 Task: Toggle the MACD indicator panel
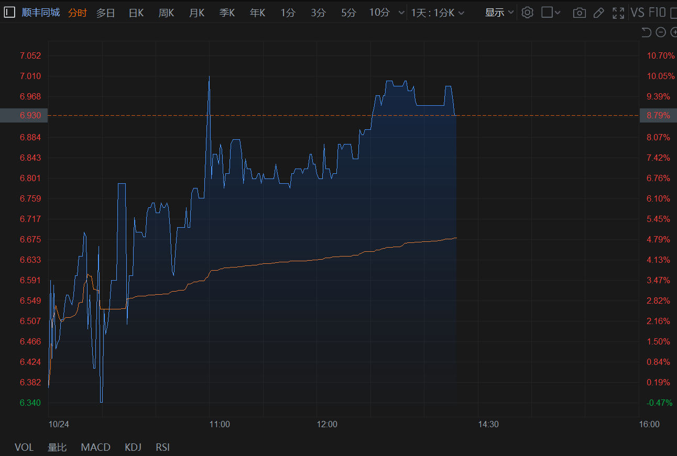[x=95, y=447]
